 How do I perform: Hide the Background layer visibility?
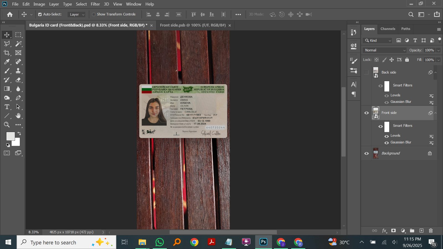367,153
